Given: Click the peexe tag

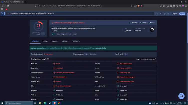Looking at the screenshot, I should [x=54, y=34].
